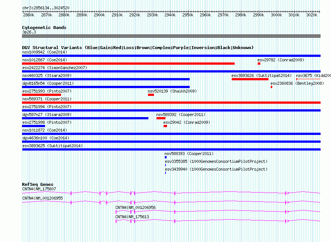Open dgv4636n100 (Coe2014) label
The height and width of the screenshot is (242, 331).
[x=46, y=138]
